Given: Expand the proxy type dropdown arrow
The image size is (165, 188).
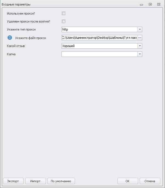Looking at the screenshot, I should 140,29.
